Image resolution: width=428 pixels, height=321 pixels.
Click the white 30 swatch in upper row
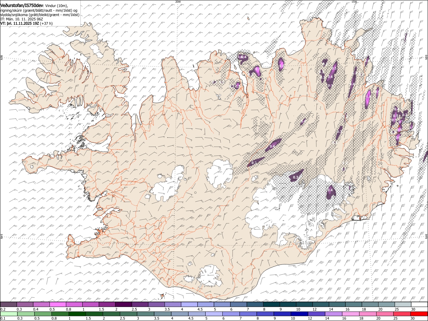419,305
